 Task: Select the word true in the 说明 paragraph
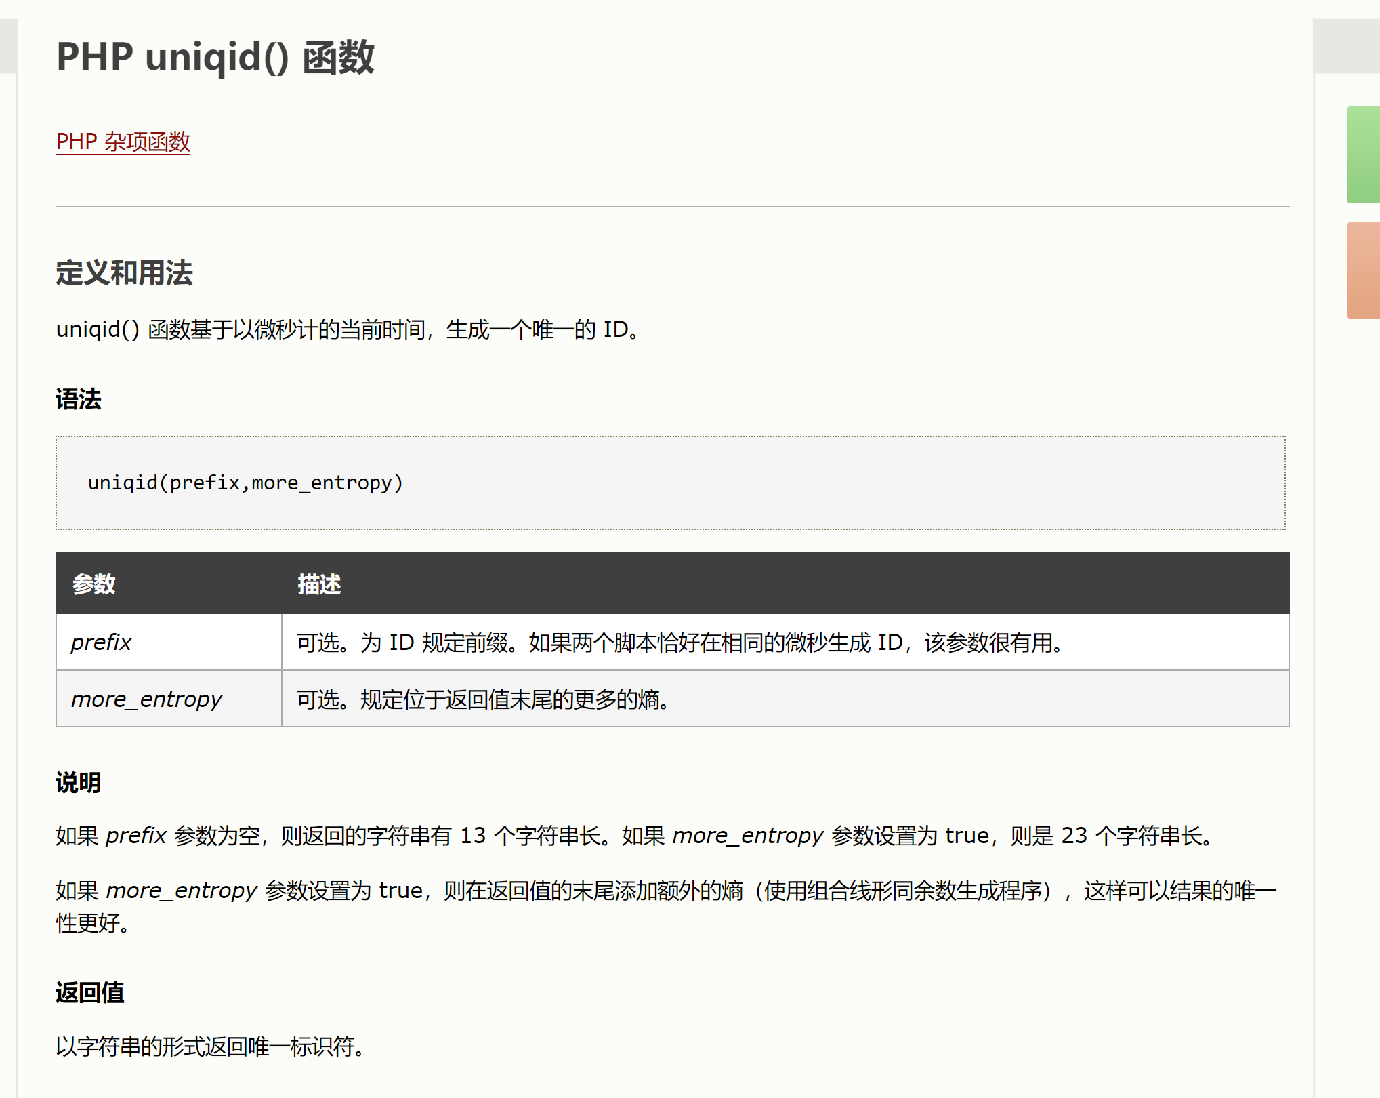point(965,835)
